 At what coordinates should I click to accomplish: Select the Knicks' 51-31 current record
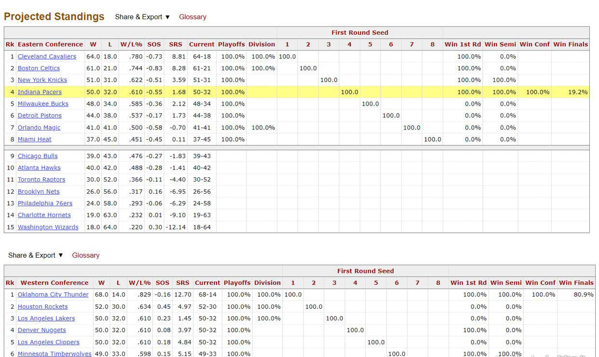pos(202,80)
